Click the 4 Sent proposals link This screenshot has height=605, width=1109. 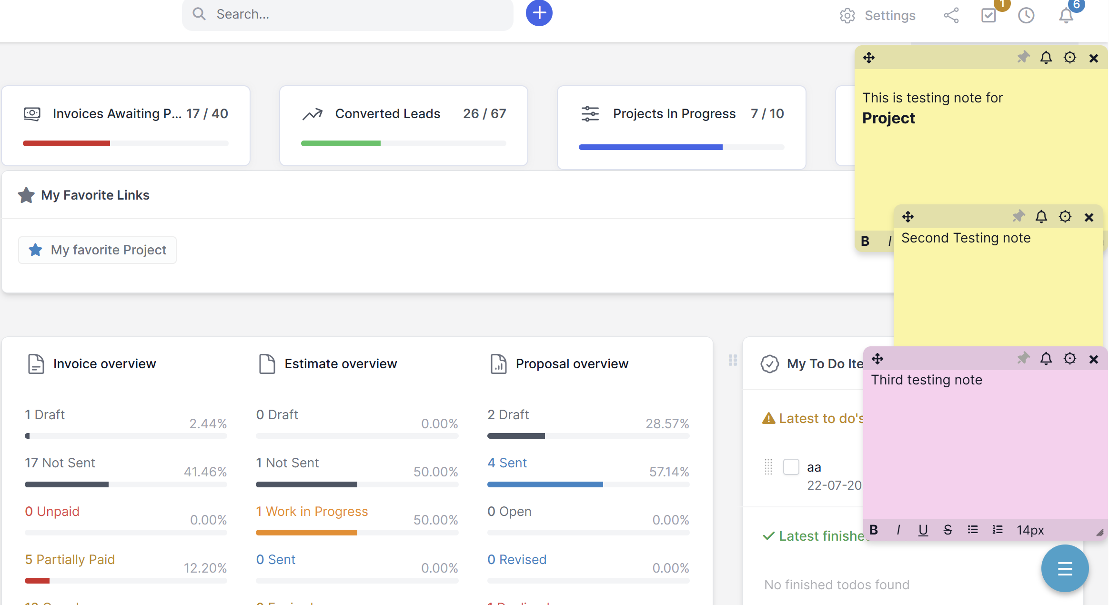507,463
